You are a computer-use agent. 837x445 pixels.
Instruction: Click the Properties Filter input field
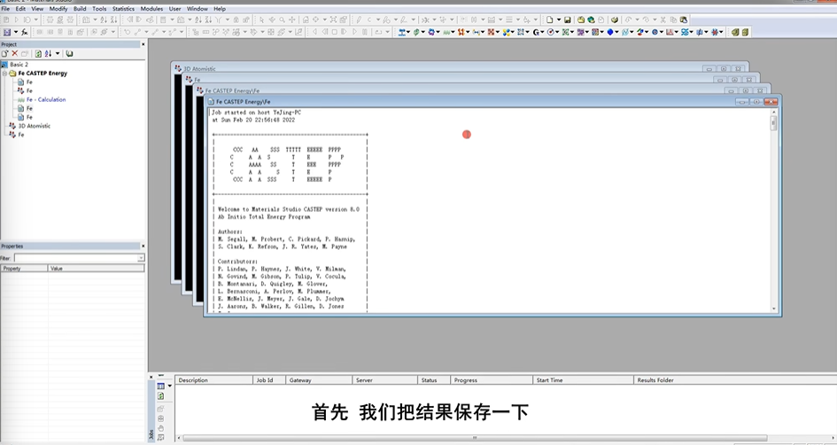coord(74,258)
